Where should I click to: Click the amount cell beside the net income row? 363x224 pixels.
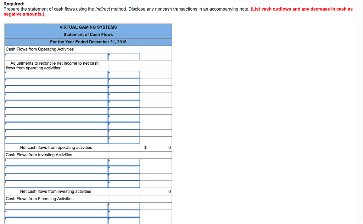[x=124, y=56]
